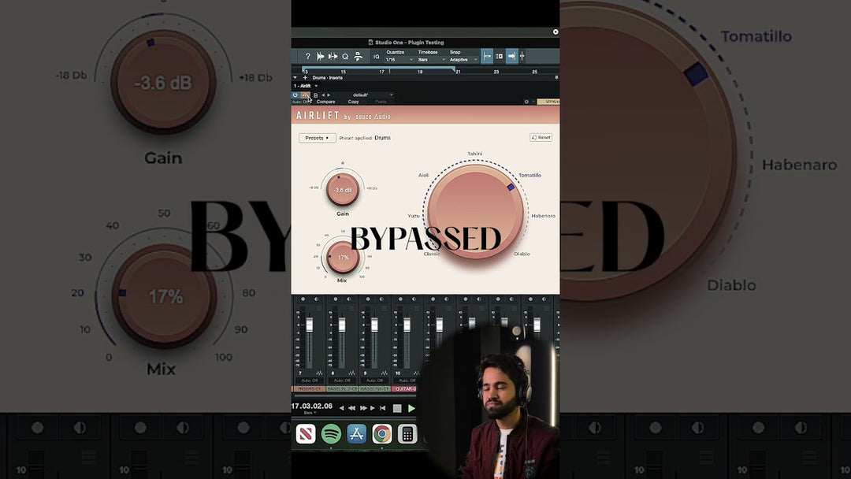Click the half-moon icon atop channel 7
The image size is (851, 479).
tap(317, 299)
